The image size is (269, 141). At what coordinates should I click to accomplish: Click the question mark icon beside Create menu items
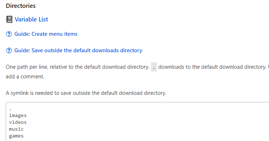(x=9, y=34)
